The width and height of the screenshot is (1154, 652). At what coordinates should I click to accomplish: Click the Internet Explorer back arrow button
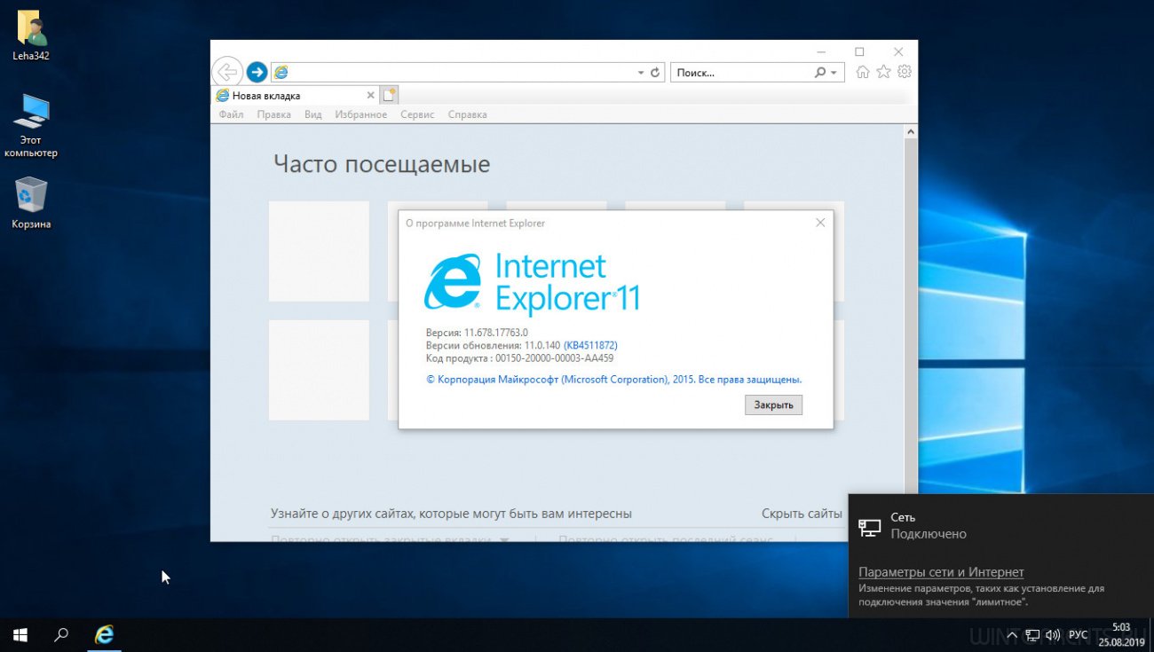pyautogui.click(x=227, y=72)
